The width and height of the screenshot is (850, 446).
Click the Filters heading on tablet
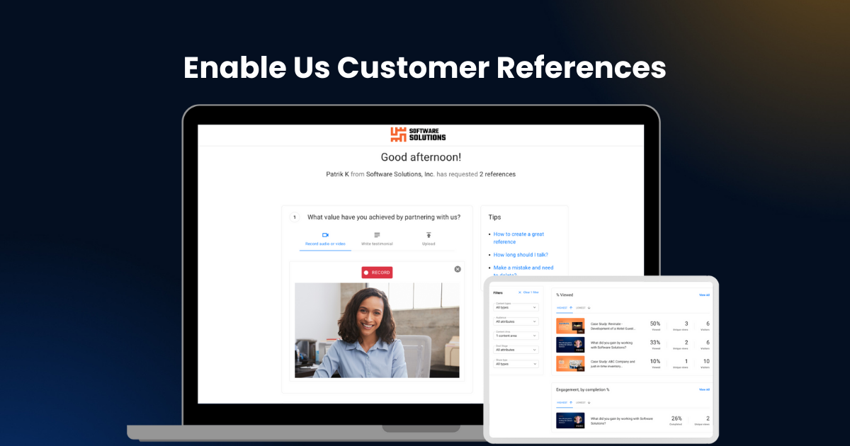click(x=498, y=292)
